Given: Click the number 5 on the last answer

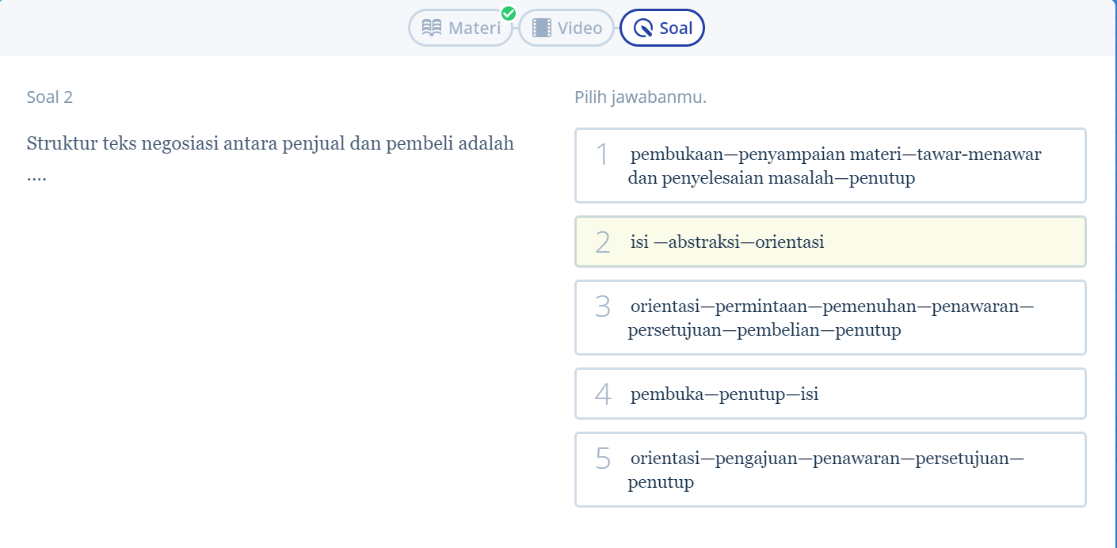Looking at the screenshot, I should point(603,459).
